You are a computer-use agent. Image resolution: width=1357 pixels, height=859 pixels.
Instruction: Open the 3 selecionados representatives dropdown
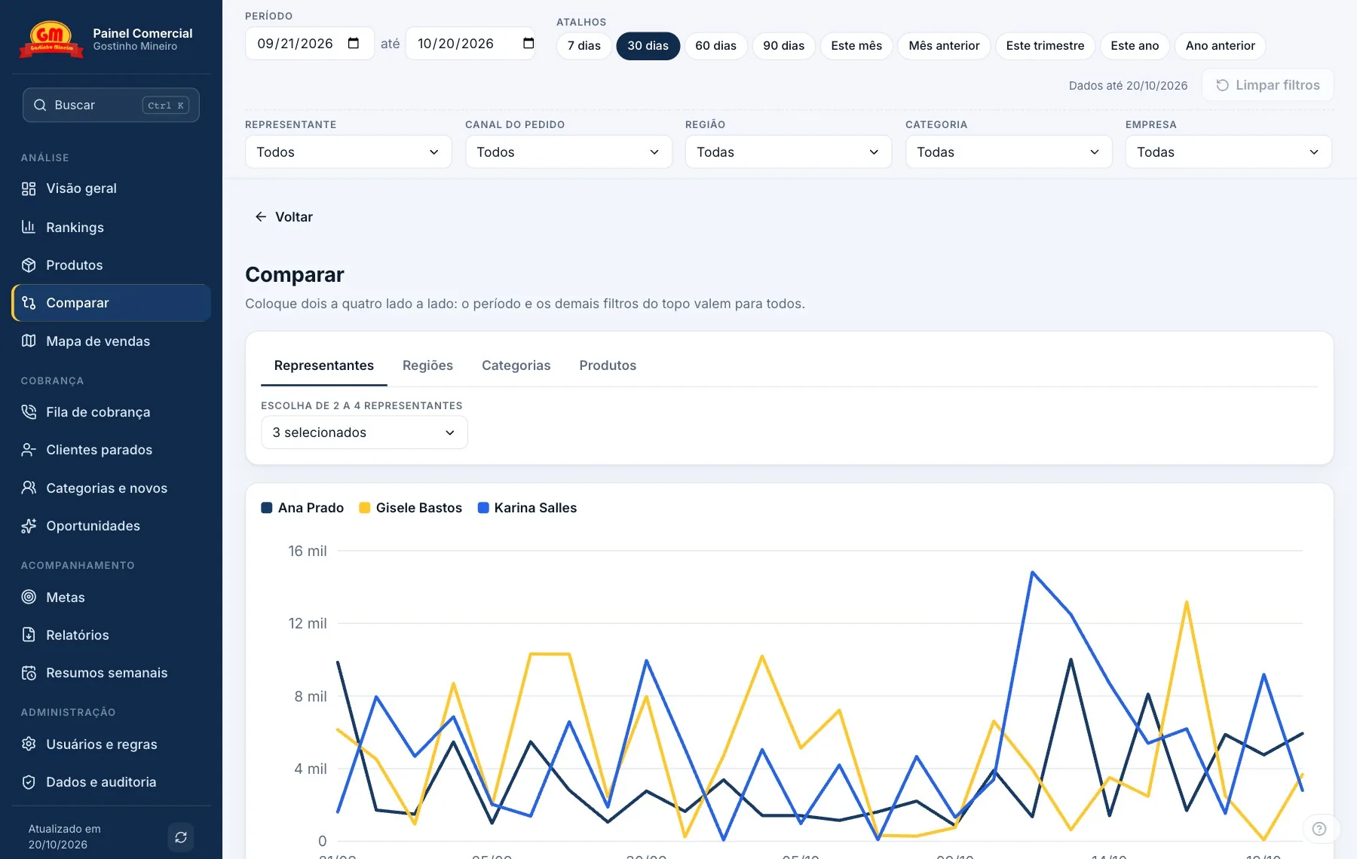[x=364, y=433]
